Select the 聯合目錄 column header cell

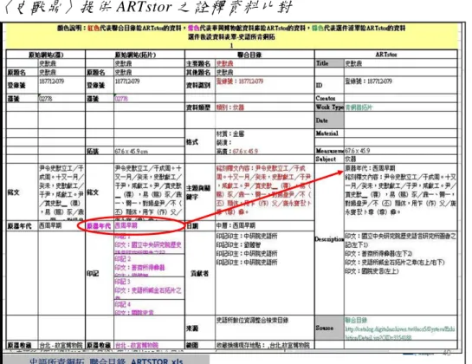[249, 55]
